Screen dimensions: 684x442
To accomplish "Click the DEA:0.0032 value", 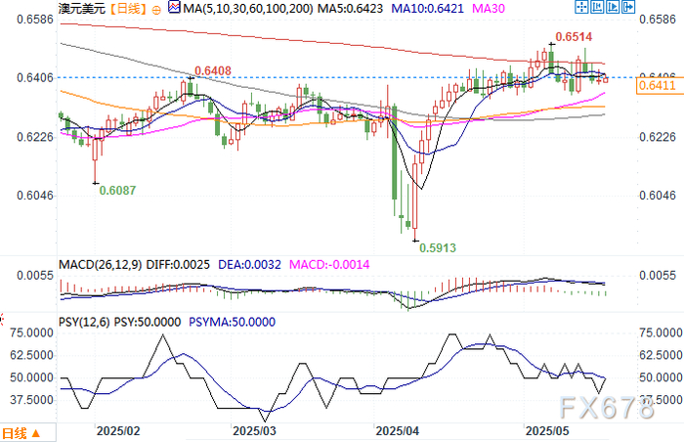I will (x=249, y=265).
